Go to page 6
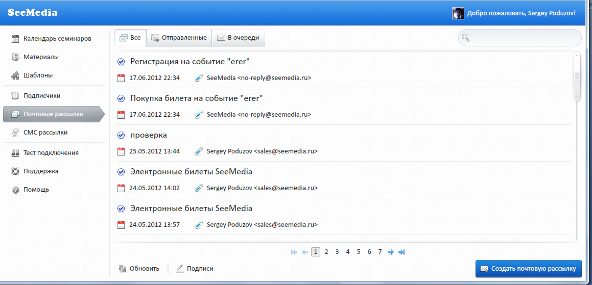 click(369, 252)
